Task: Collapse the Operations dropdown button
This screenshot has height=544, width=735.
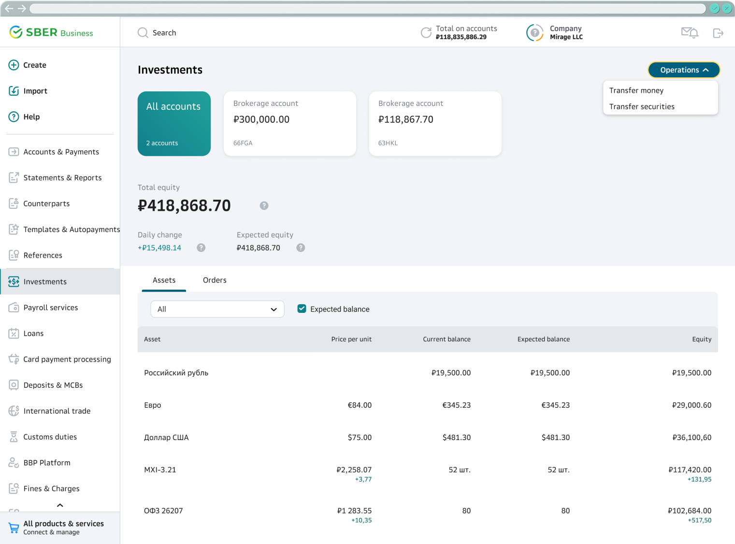Action: pos(684,70)
